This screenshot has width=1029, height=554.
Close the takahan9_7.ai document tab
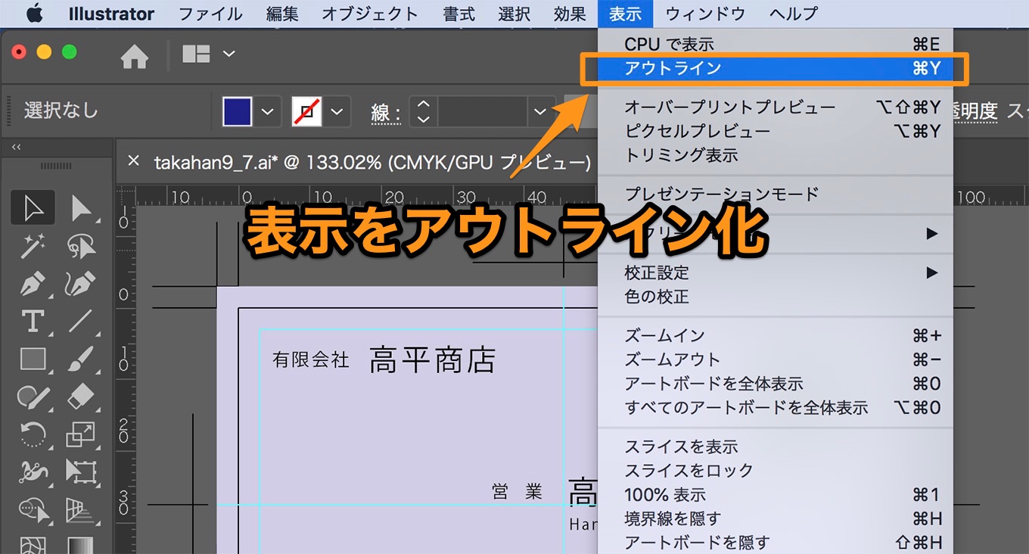[x=134, y=160]
